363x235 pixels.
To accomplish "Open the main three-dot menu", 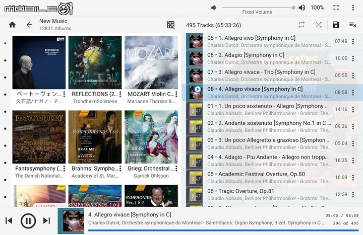I will [x=353, y=8].
